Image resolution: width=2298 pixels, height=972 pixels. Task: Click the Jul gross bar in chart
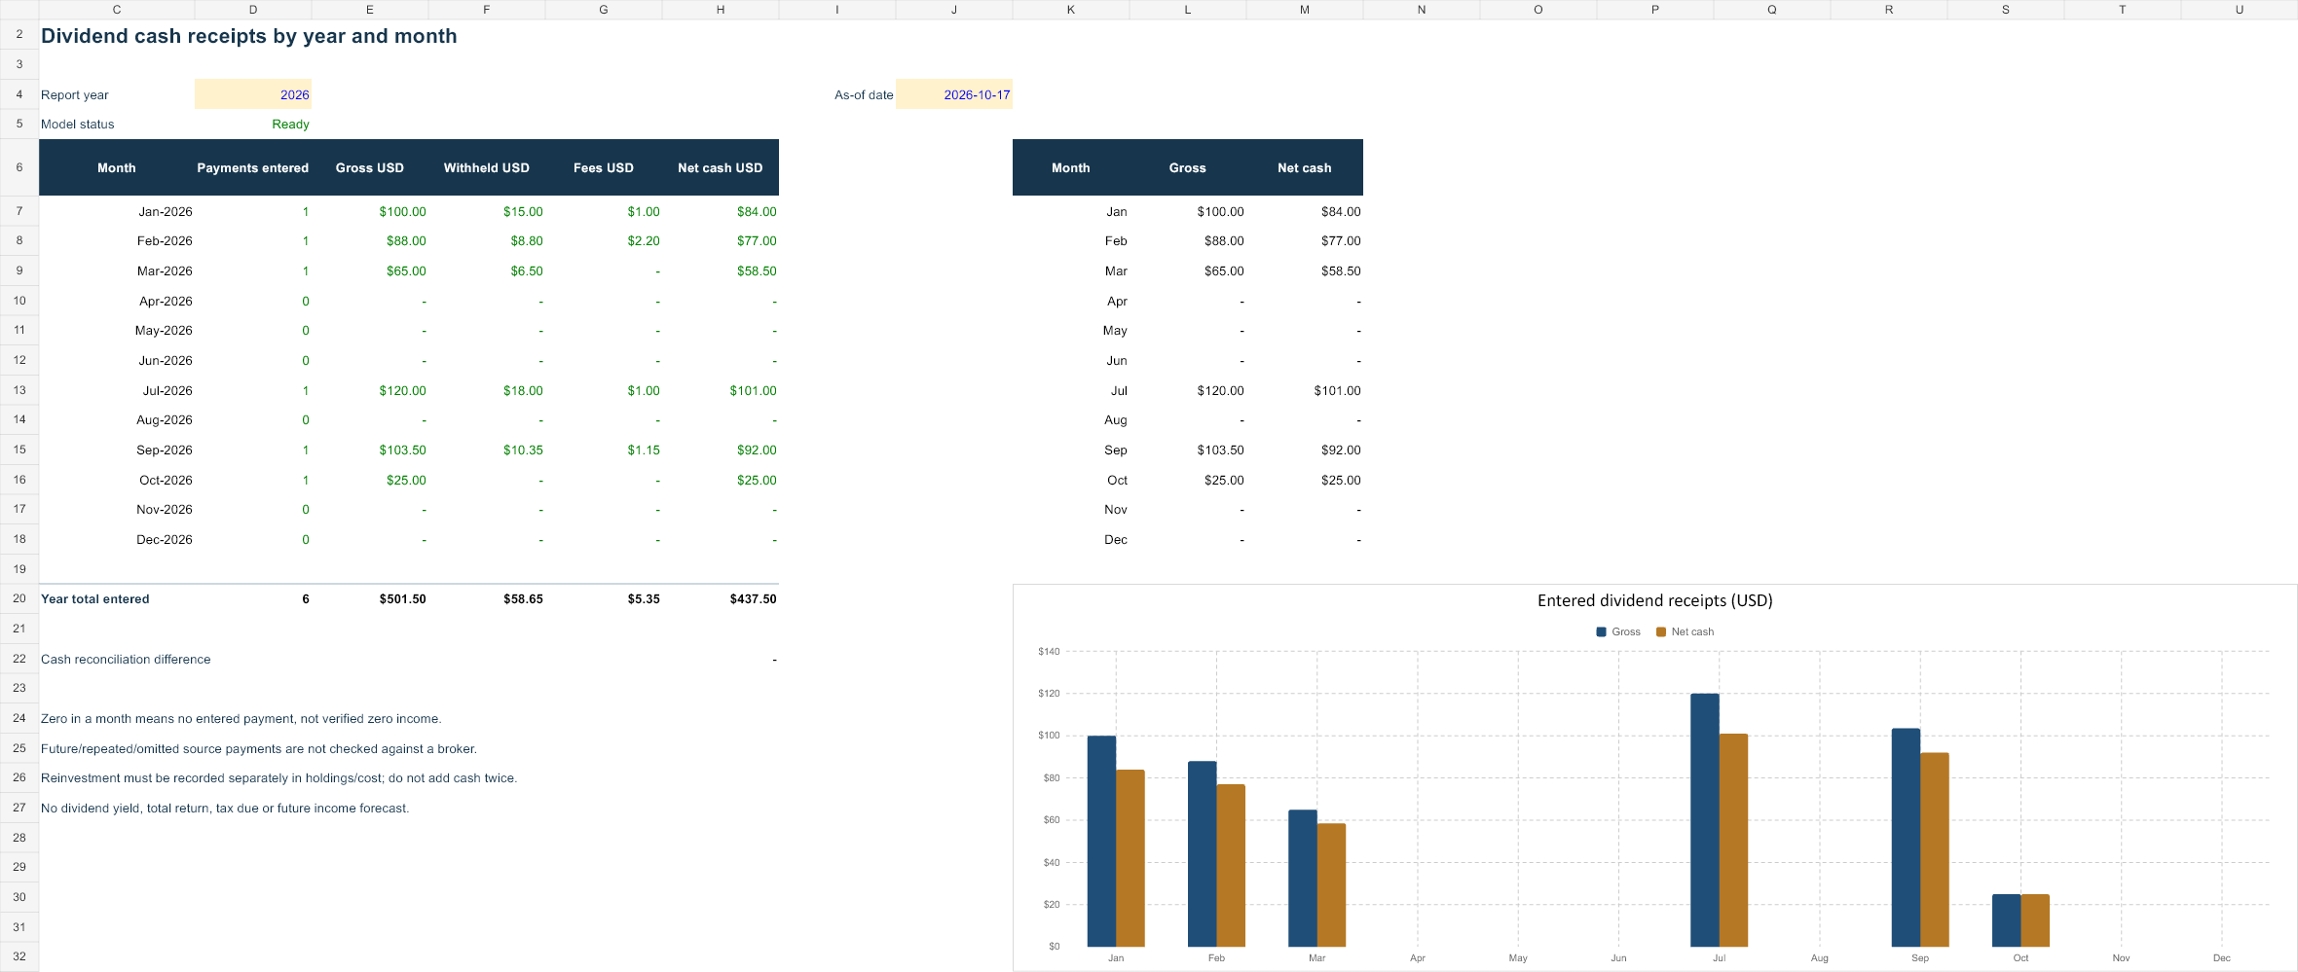coord(1705,820)
